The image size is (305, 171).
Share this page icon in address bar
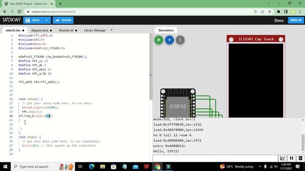point(263,11)
